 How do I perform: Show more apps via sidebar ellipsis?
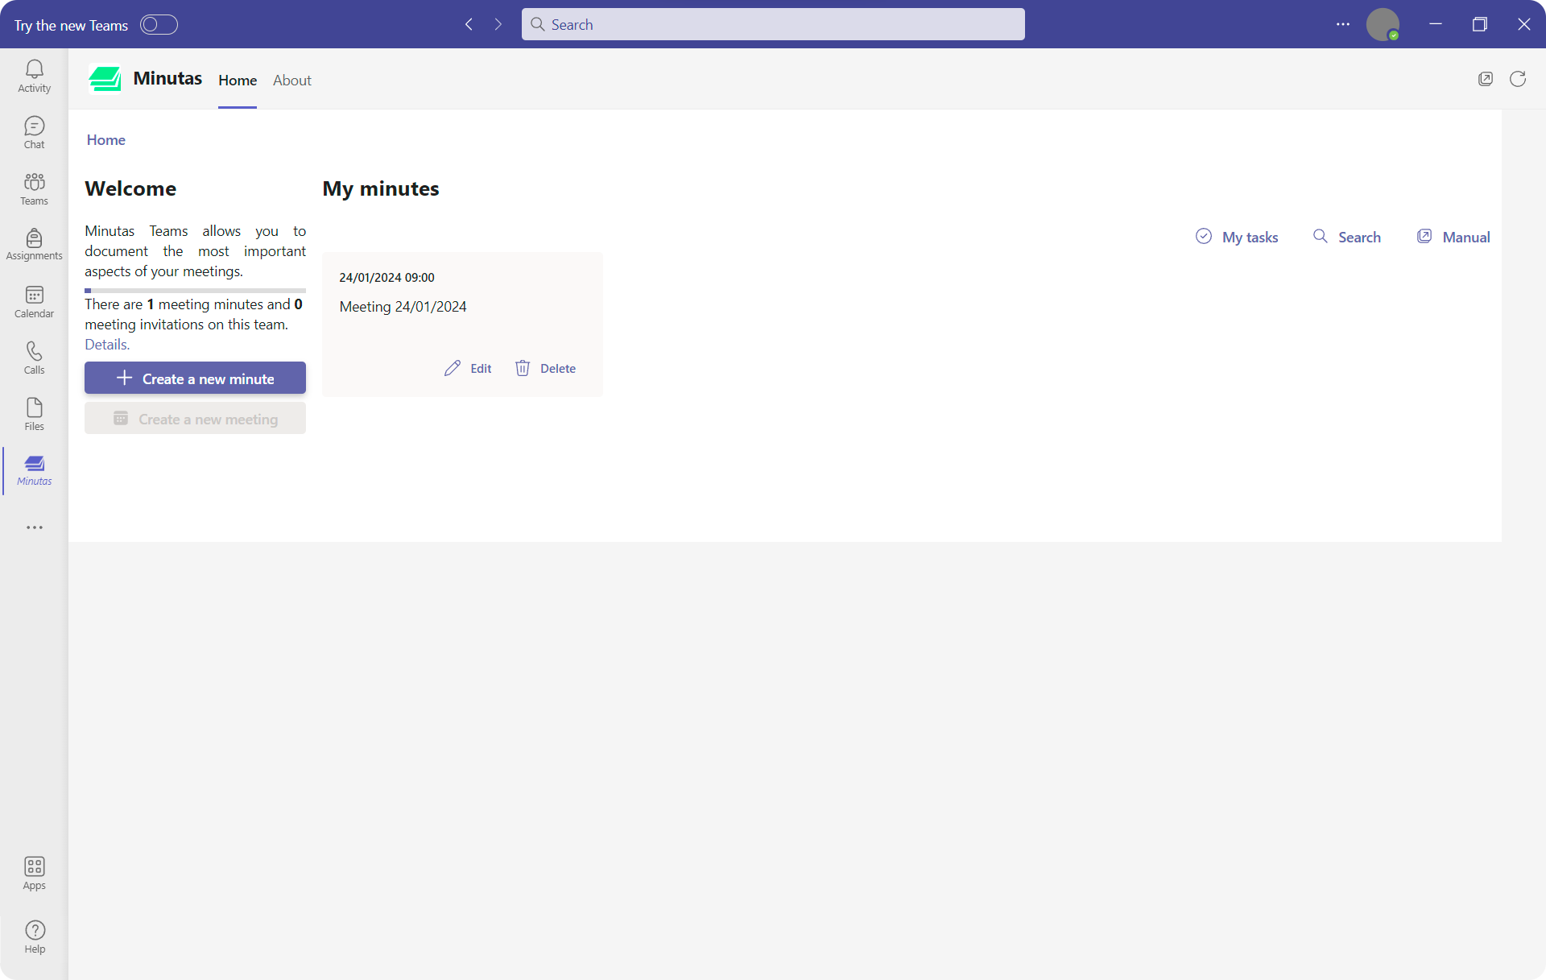pos(34,527)
